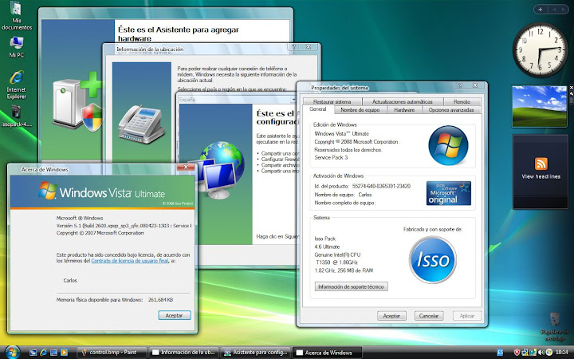Close the Acerca de Windows dialog
The height and width of the screenshot is (359, 574).
[x=186, y=168]
